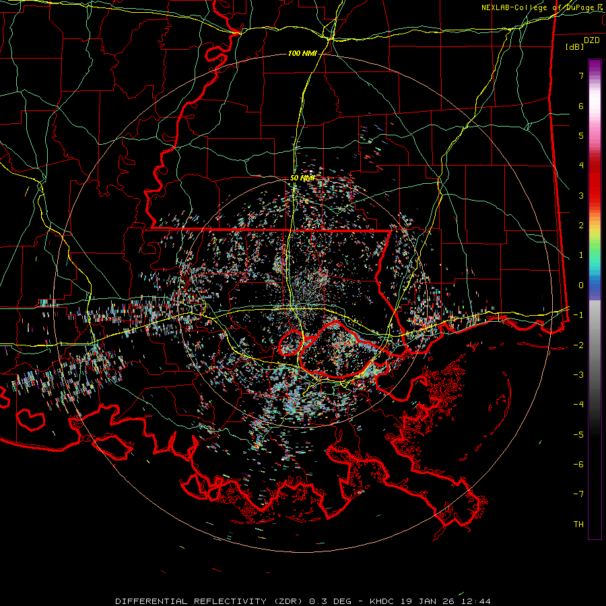The height and width of the screenshot is (606, 606).
Task: Click the "[dB]" unit label
Action: [x=575, y=46]
